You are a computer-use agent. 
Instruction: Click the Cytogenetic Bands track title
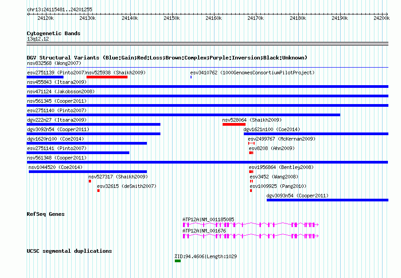tap(54, 33)
